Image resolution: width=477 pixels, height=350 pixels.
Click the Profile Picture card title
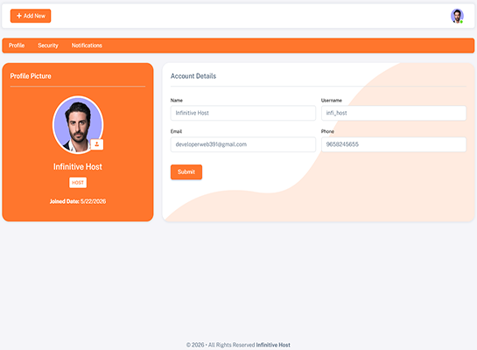31,76
